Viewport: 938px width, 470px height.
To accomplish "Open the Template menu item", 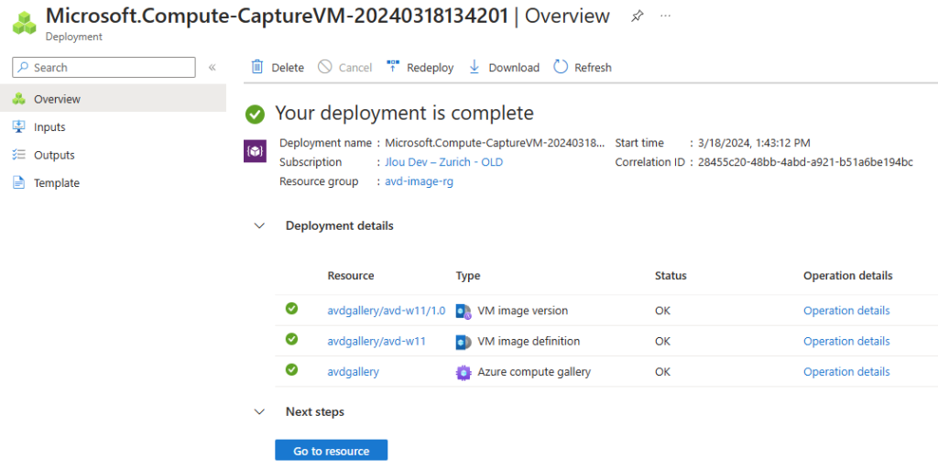I will [x=113, y=183].
